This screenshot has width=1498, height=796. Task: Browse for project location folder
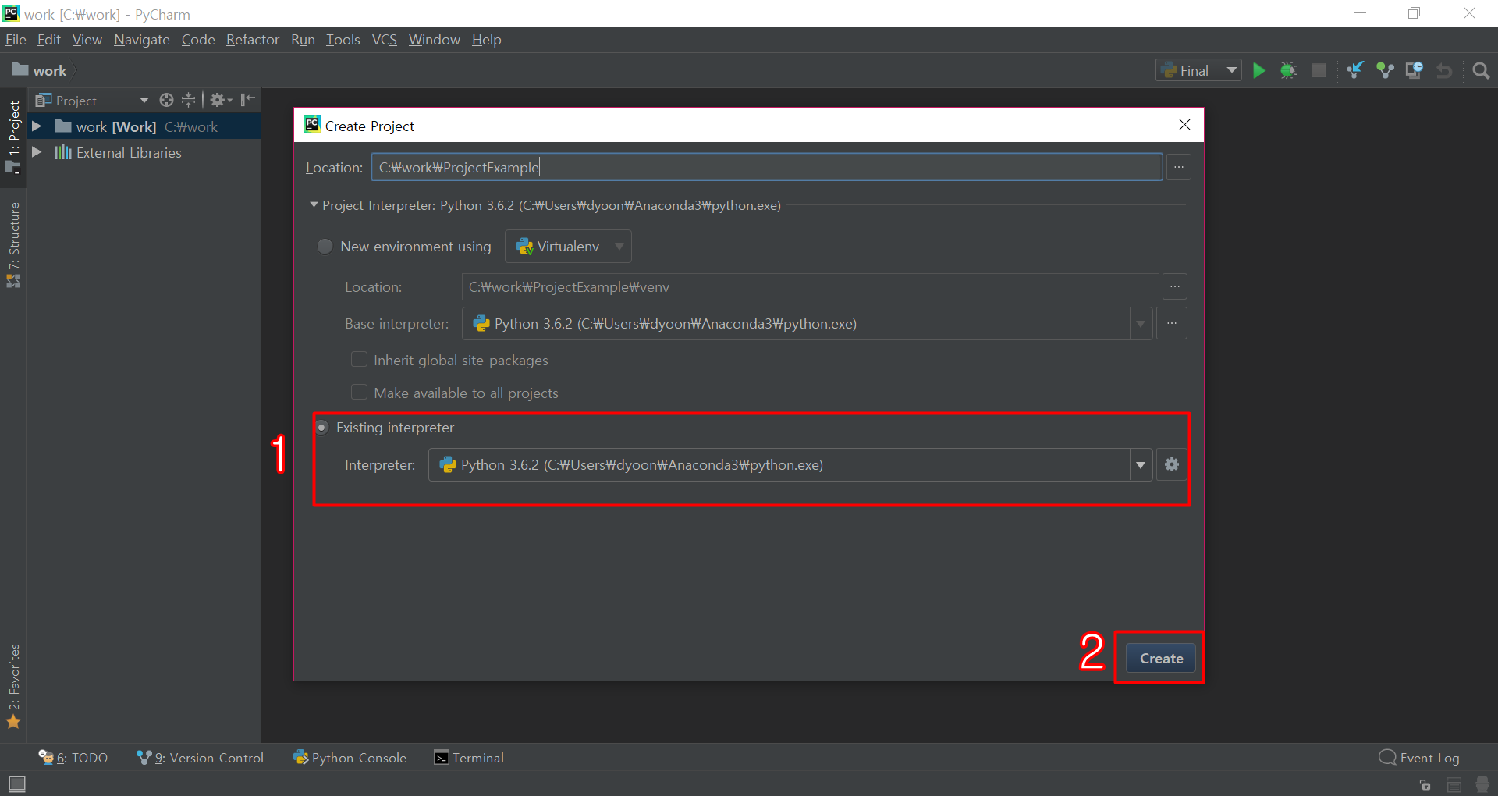coord(1178,168)
